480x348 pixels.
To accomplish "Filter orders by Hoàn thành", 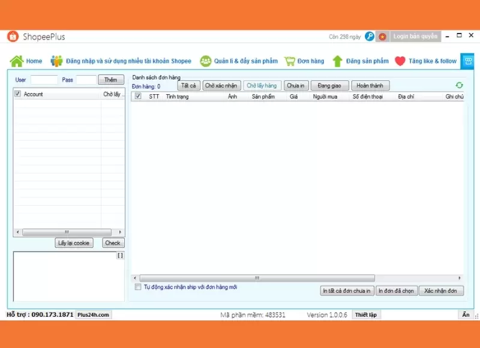I will coord(370,85).
